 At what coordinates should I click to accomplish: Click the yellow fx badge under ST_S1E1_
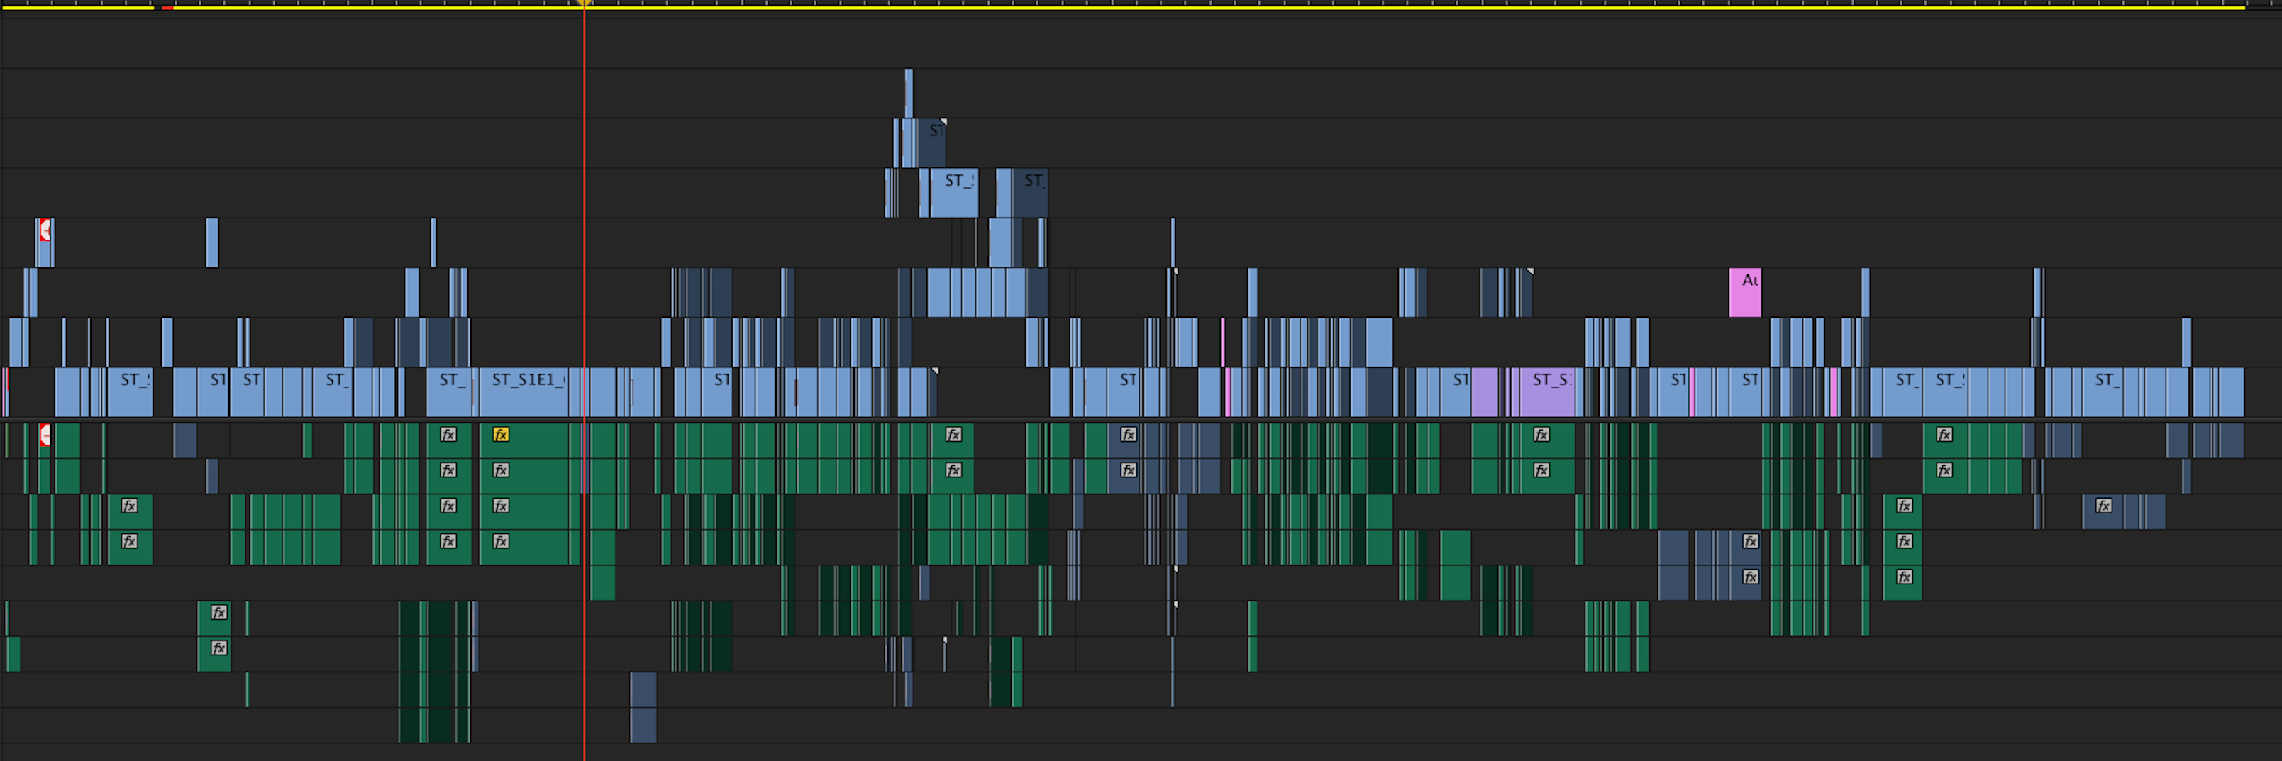point(501,434)
